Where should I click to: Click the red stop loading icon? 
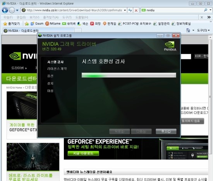(x=136, y=10)
